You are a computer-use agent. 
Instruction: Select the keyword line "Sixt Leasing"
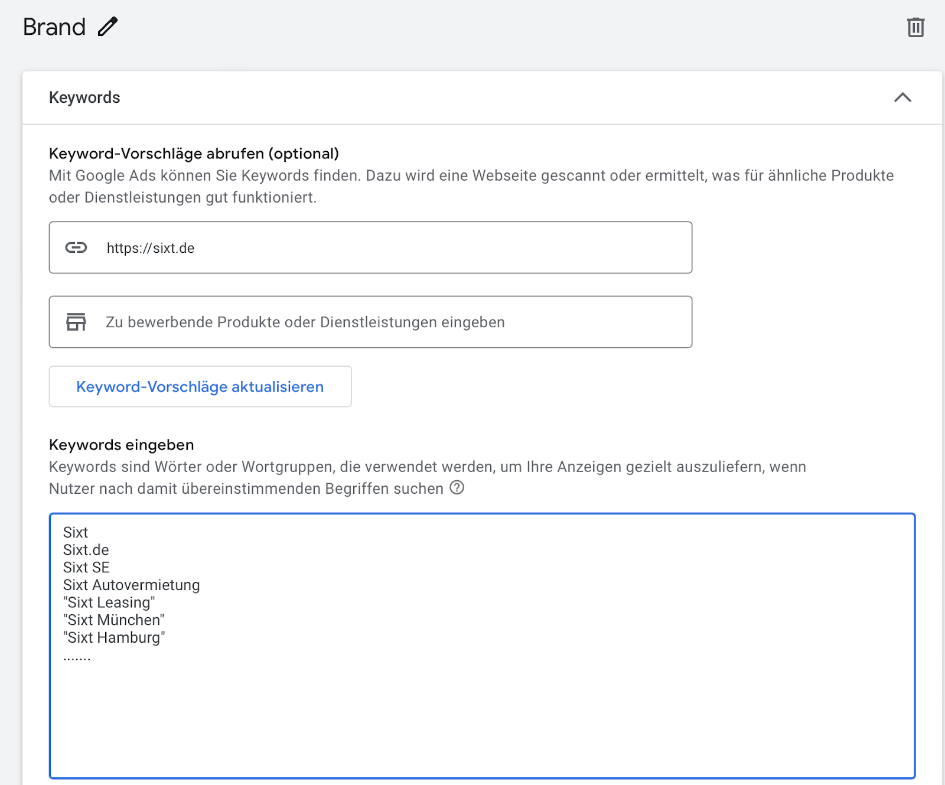pos(109,602)
